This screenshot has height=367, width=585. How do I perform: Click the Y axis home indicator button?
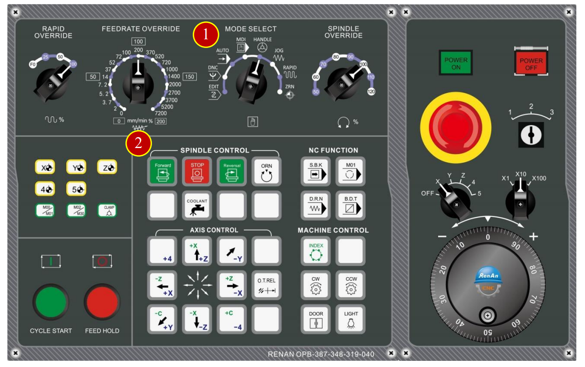(x=77, y=167)
